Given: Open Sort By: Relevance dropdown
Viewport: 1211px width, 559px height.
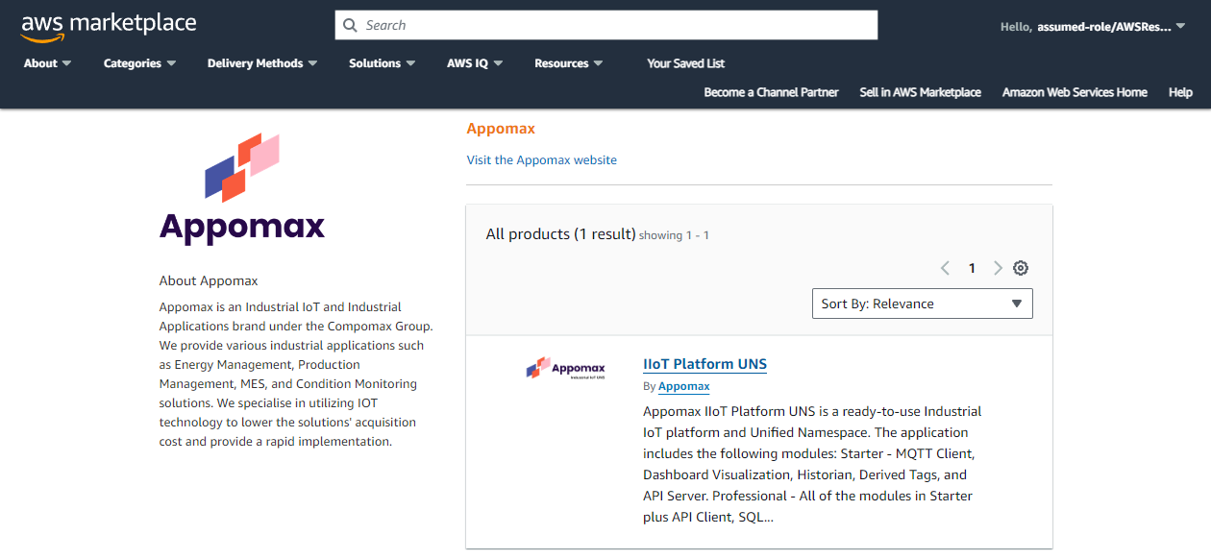Looking at the screenshot, I should click(x=923, y=304).
